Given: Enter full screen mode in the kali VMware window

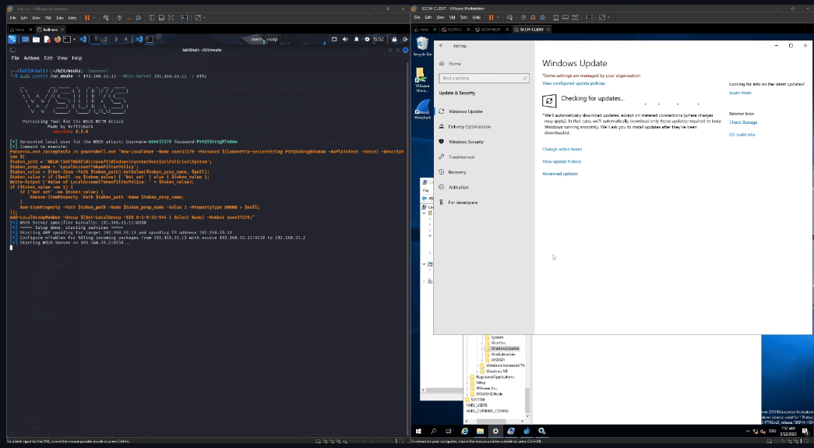Looking at the screenshot, I should pyautogui.click(x=171, y=18).
